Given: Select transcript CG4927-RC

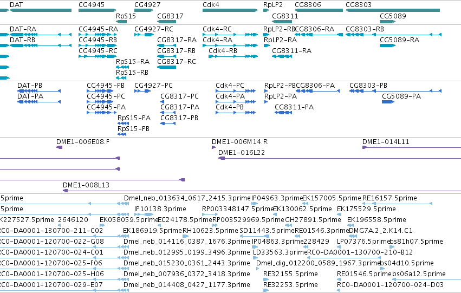Looking at the screenshot, I should click(144, 35).
